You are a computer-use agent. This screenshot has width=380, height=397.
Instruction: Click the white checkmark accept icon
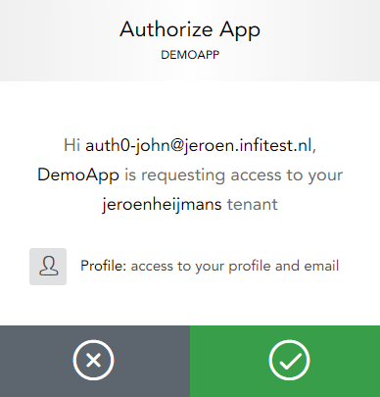point(289,360)
